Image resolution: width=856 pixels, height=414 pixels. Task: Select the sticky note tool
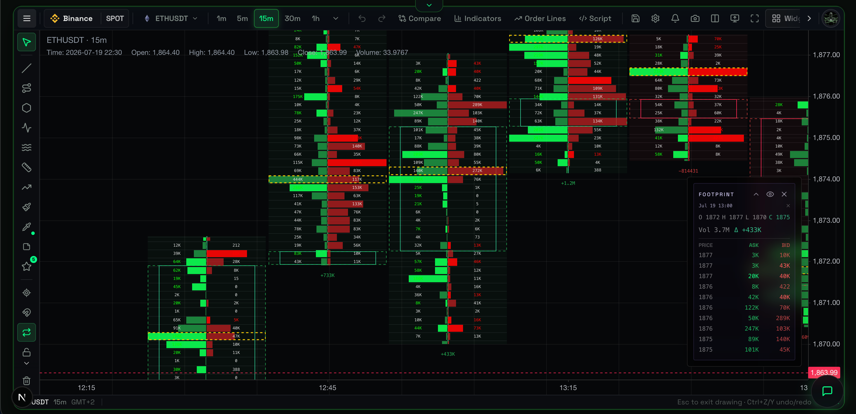coord(27,247)
